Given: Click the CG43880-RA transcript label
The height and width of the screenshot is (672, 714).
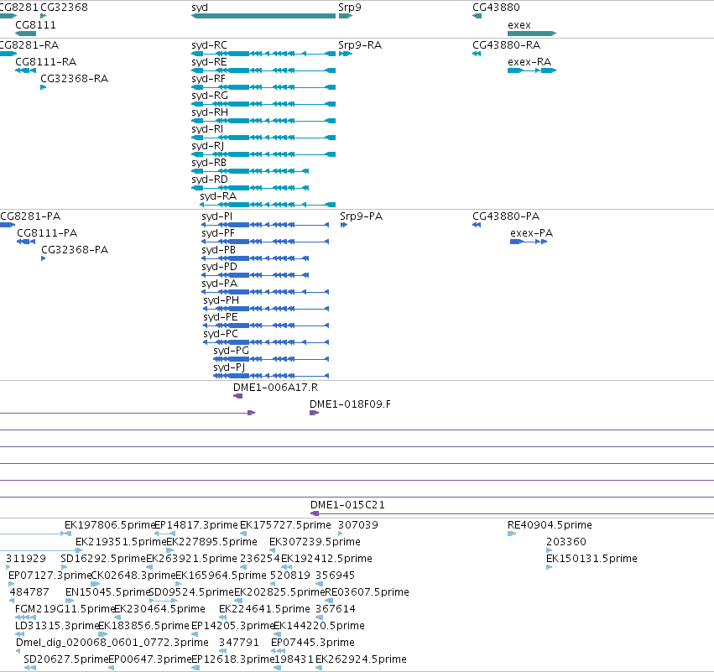Looking at the screenshot, I should coord(507,45).
